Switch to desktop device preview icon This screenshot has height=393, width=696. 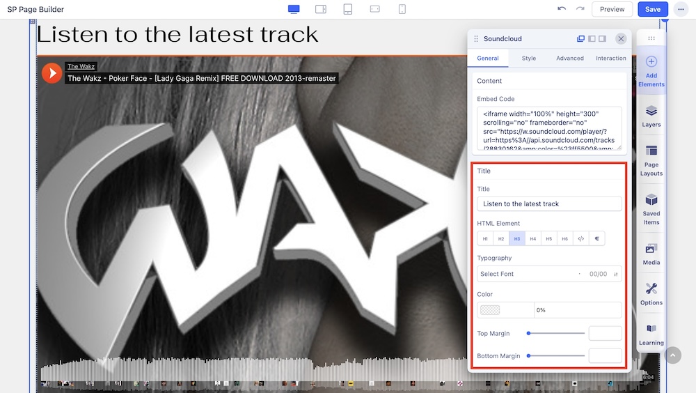(294, 9)
